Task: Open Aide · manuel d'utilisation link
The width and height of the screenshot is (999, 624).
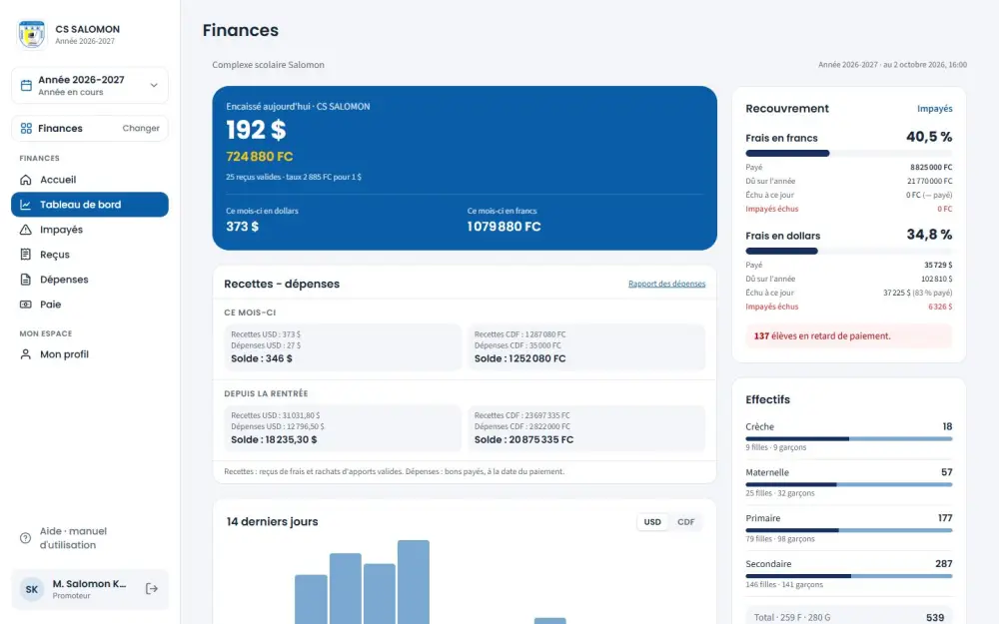Action: [x=90, y=538]
